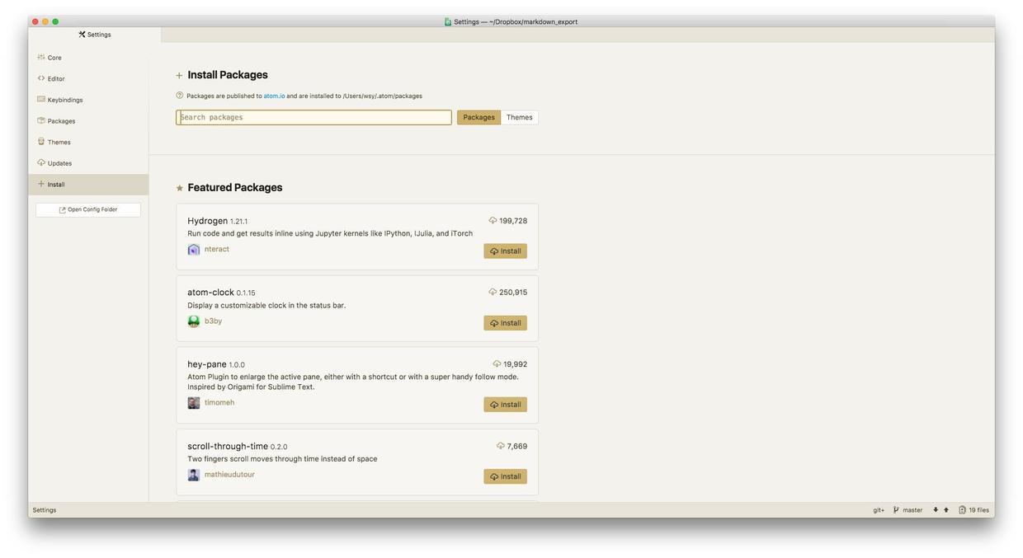Select Themes in the settings sidebar

pos(59,143)
